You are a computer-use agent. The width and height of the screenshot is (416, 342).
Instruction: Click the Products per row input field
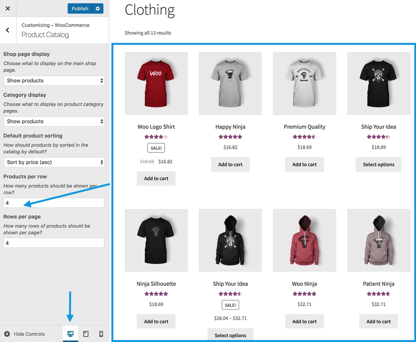click(54, 203)
